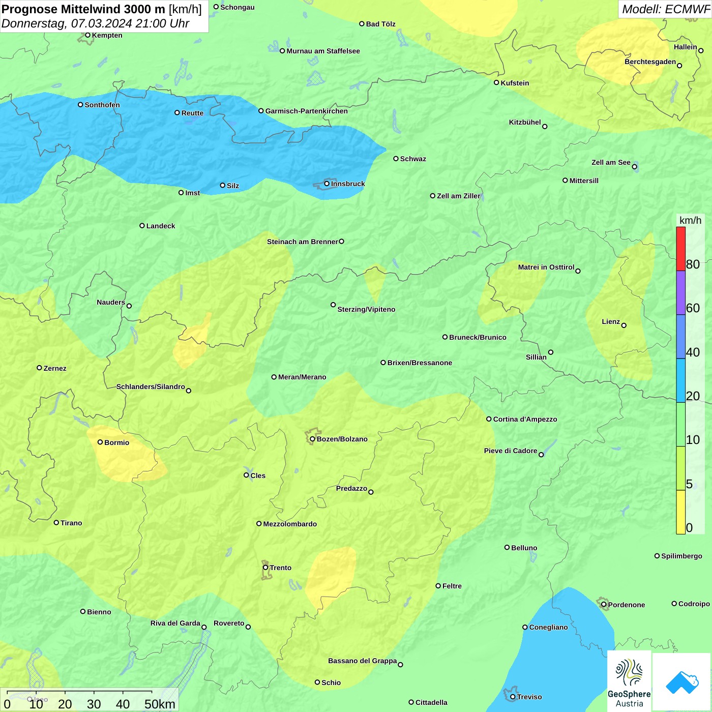Click the 'Schwaz' label
Image resolution: width=712 pixels, height=712 pixels.
(413, 159)
